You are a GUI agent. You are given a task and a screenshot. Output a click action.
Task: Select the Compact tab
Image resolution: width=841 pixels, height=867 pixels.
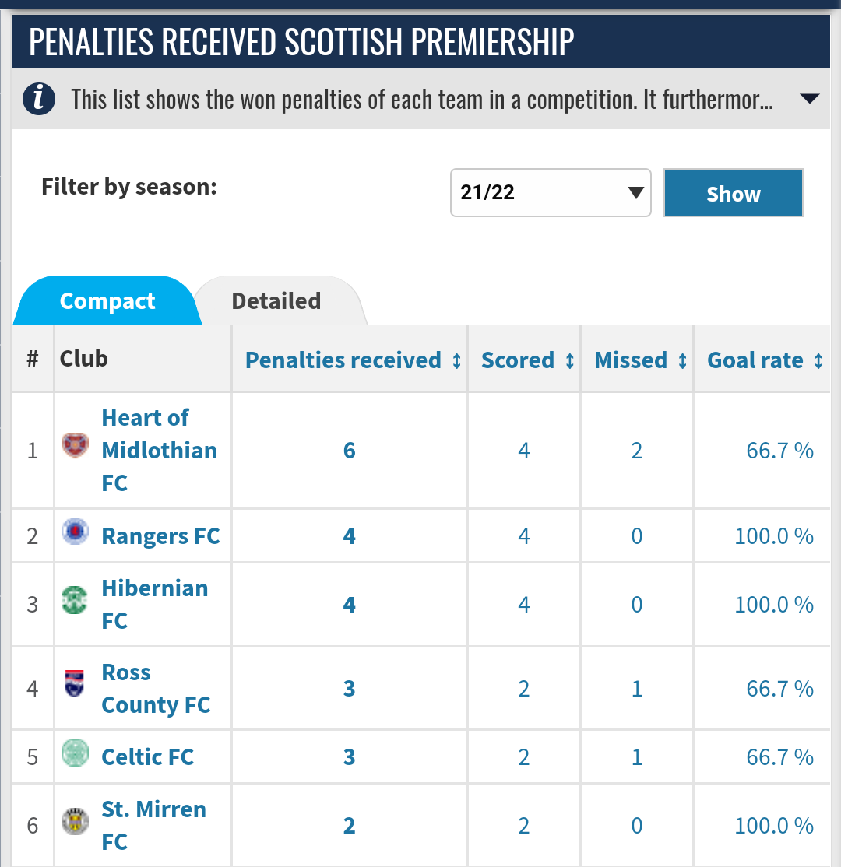click(107, 301)
